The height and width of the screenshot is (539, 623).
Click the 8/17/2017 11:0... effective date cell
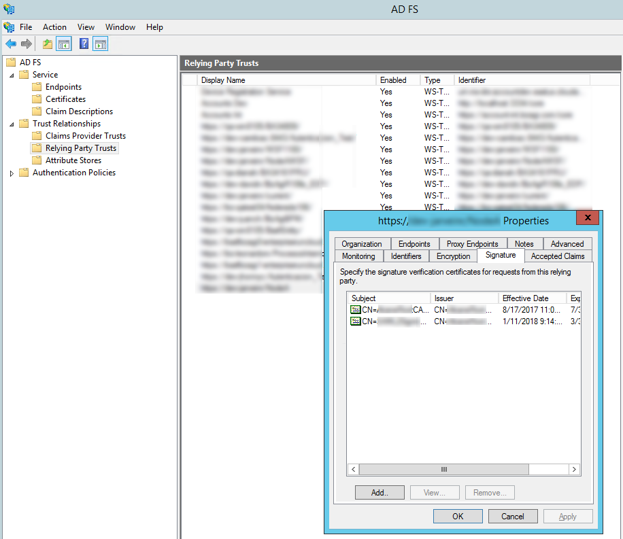tap(531, 310)
